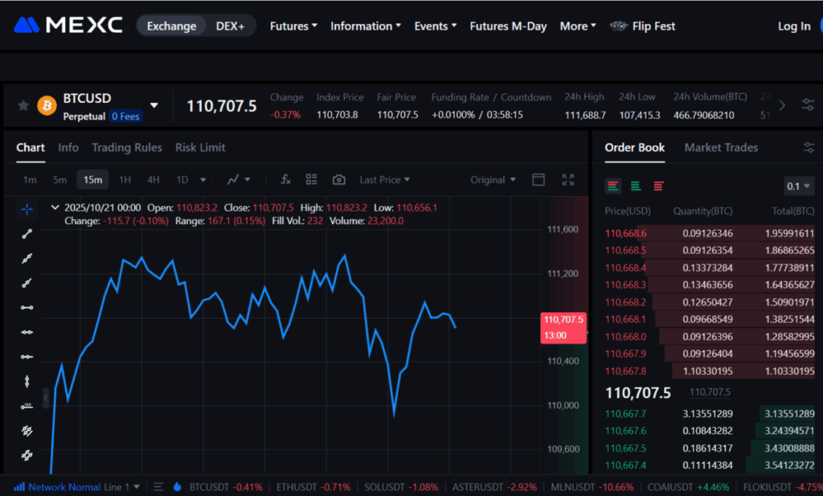Select the 1H timeframe interval

(125, 179)
